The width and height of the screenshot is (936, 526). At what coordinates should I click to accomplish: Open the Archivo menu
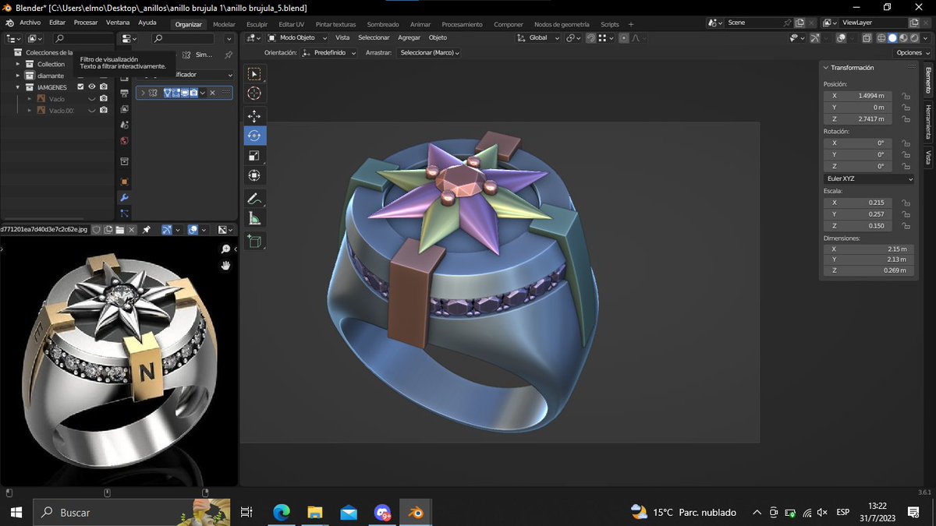tap(30, 23)
